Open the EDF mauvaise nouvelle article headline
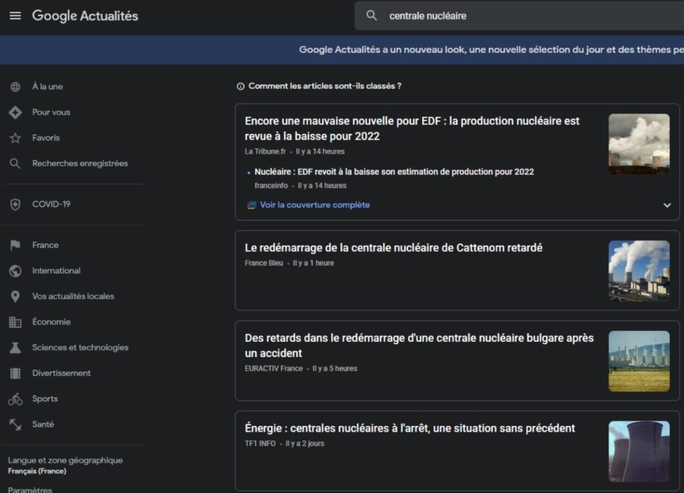This screenshot has width=684, height=493. [412, 129]
